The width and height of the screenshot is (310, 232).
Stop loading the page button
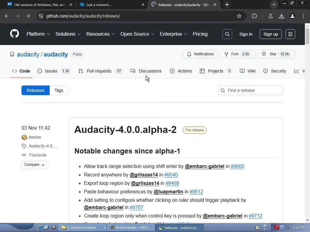click(28, 16)
